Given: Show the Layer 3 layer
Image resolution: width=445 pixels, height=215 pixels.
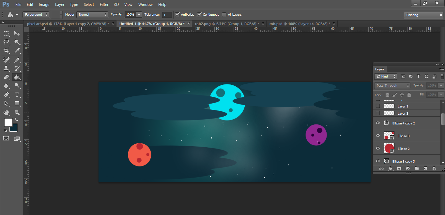Looking at the screenshot, I should coord(378,113).
